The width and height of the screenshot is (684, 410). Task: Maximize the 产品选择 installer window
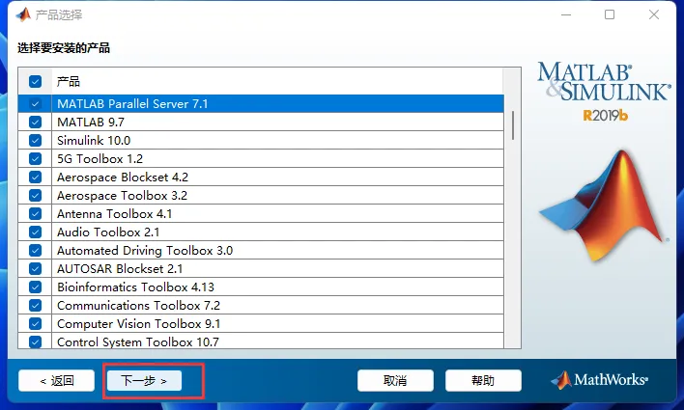(x=610, y=14)
